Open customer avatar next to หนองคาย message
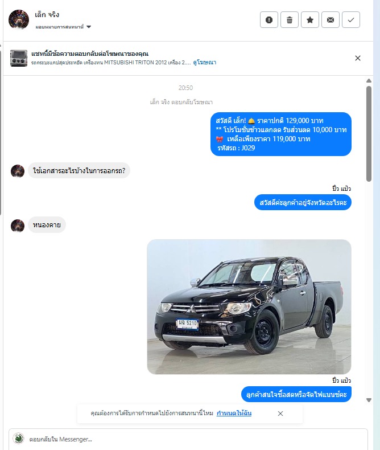 pos(18,226)
